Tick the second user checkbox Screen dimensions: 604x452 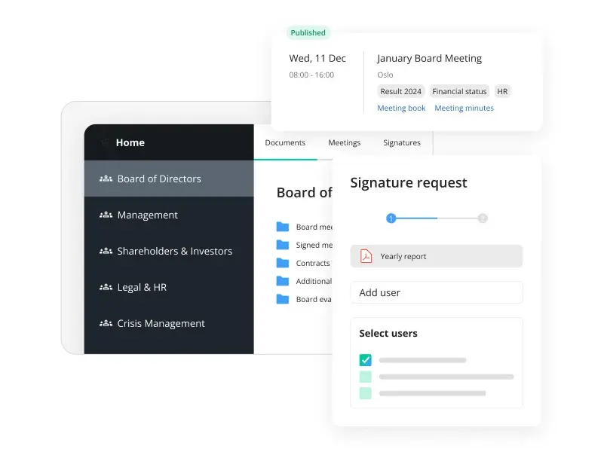pyautogui.click(x=366, y=377)
